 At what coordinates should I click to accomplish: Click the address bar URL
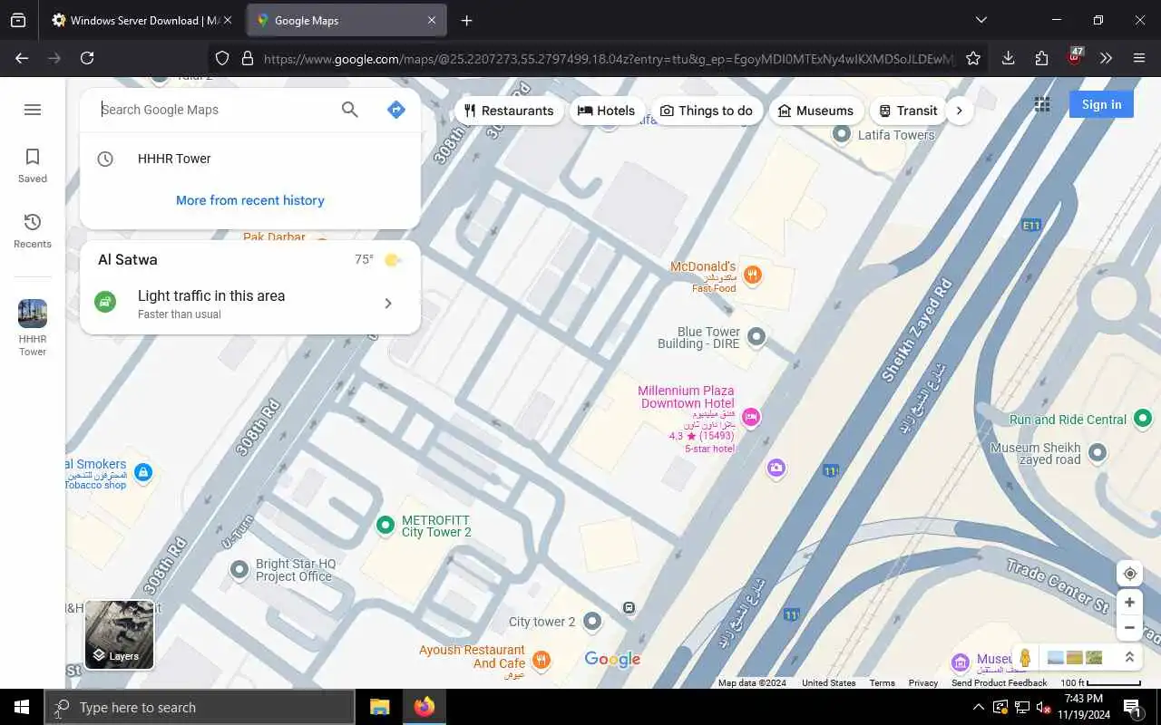coord(609,59)
